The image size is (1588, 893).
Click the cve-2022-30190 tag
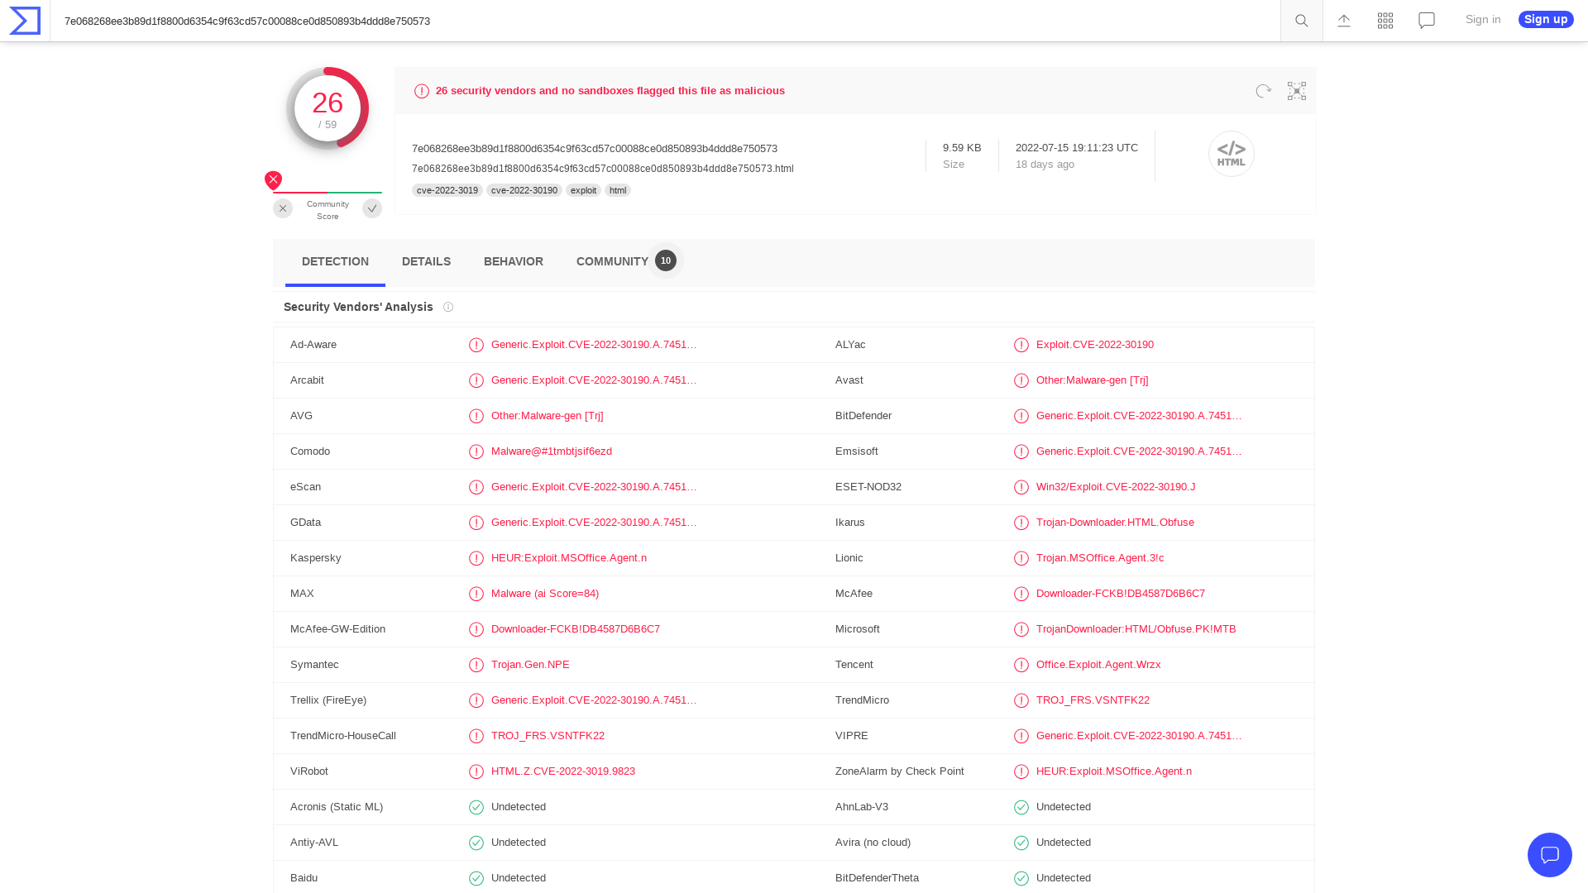(524, 190)
